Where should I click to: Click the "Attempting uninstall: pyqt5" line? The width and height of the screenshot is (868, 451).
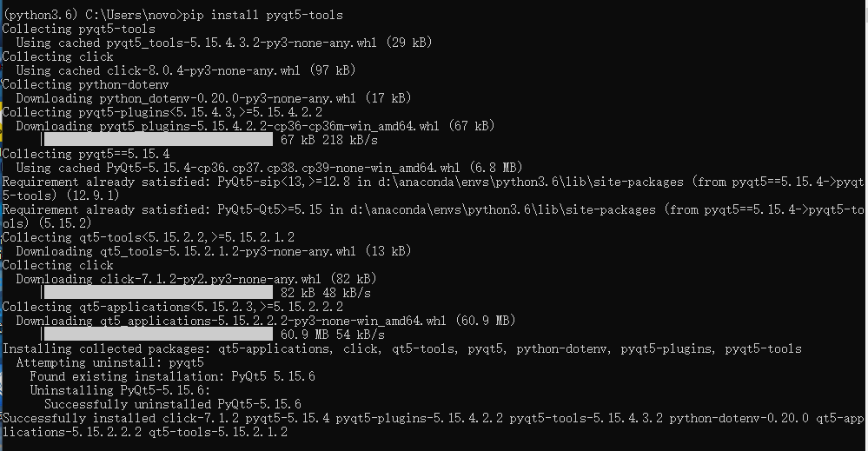point(110,362)
